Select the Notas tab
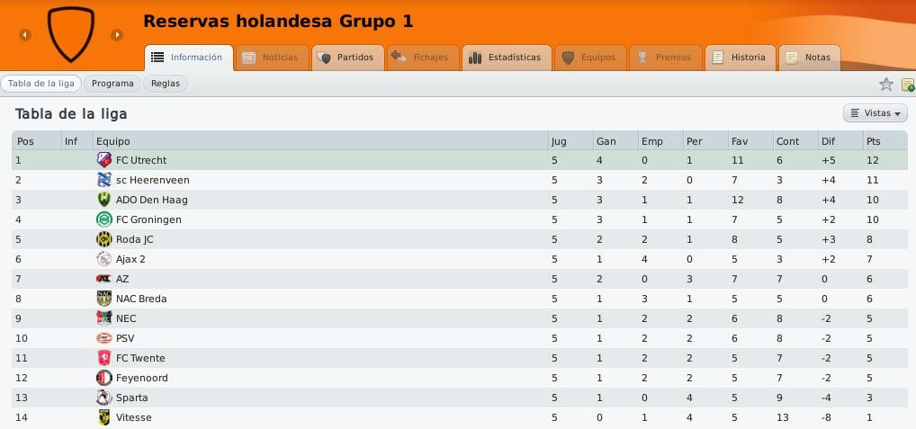The width and height of the screenshot is (916, 429). [810, 58]
